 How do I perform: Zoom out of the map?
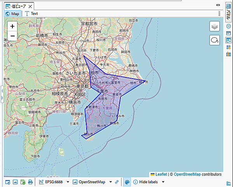pos(12,36)
